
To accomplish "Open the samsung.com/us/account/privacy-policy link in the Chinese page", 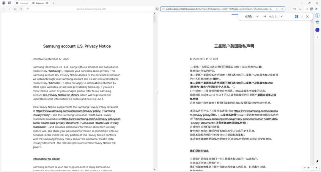I will point(258,111).
